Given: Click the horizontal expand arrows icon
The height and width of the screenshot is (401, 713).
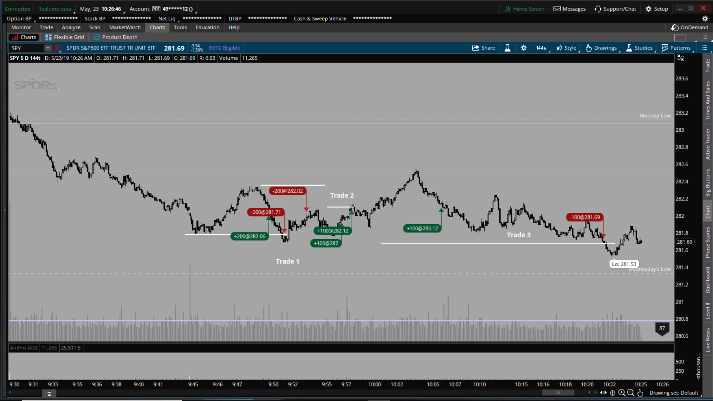Looking at the screenshot, I should tap(603, 393).
